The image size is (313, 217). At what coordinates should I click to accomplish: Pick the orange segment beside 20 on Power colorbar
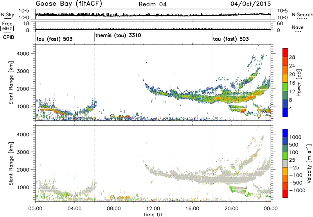click(x=285, y=70)
